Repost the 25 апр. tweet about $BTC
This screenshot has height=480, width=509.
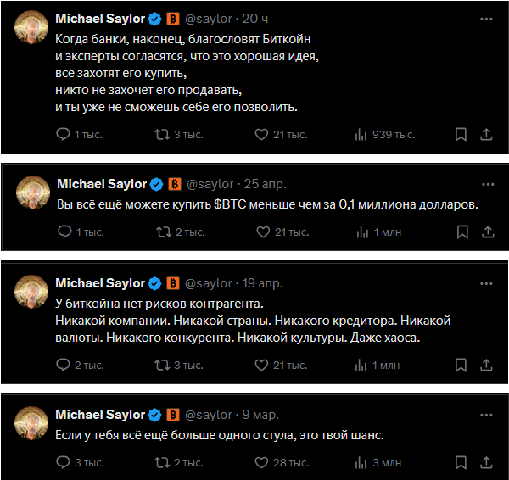click(164, 232)
